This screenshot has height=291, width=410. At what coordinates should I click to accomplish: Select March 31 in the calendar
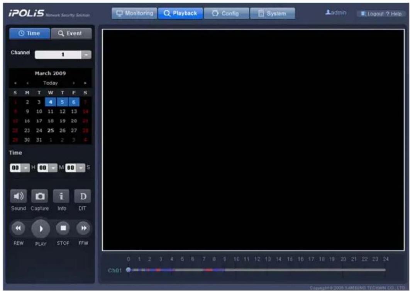pos(39,140)
